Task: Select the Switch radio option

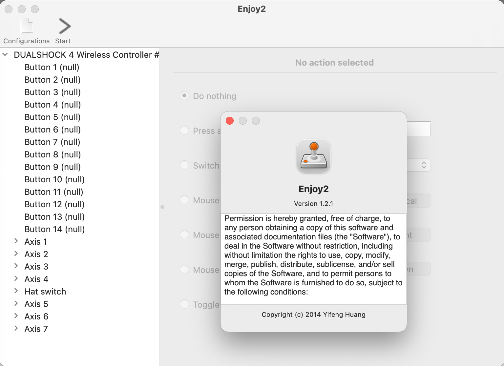Action: (184, 165)
